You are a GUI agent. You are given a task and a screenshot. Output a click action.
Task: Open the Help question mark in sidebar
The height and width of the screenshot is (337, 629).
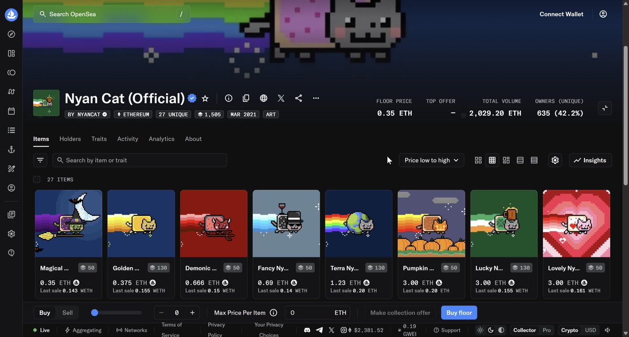[x=12, y=253]
